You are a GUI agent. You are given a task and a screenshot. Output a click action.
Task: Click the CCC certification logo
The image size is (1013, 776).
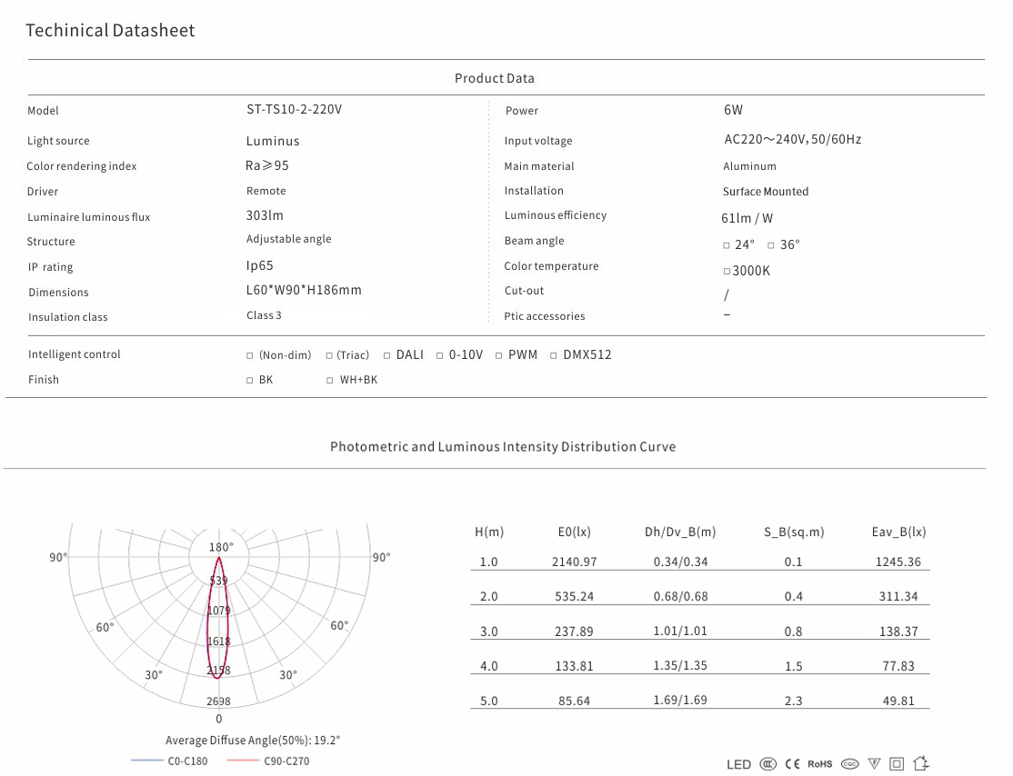pyautogui.click(x=767, y=764)
